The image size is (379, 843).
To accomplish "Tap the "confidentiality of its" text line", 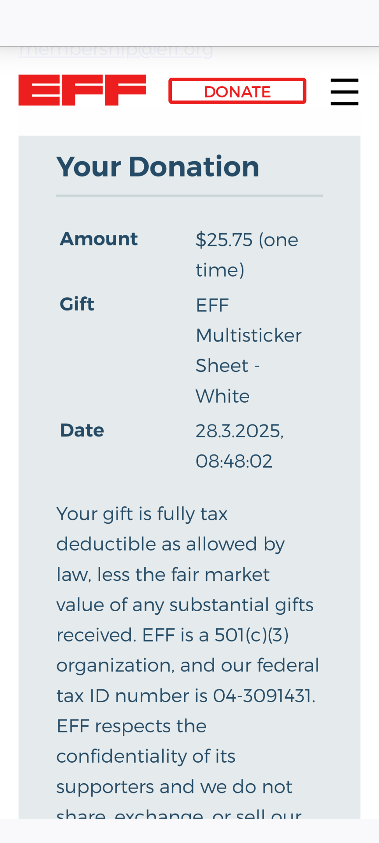I will click(x=146, y=757).
